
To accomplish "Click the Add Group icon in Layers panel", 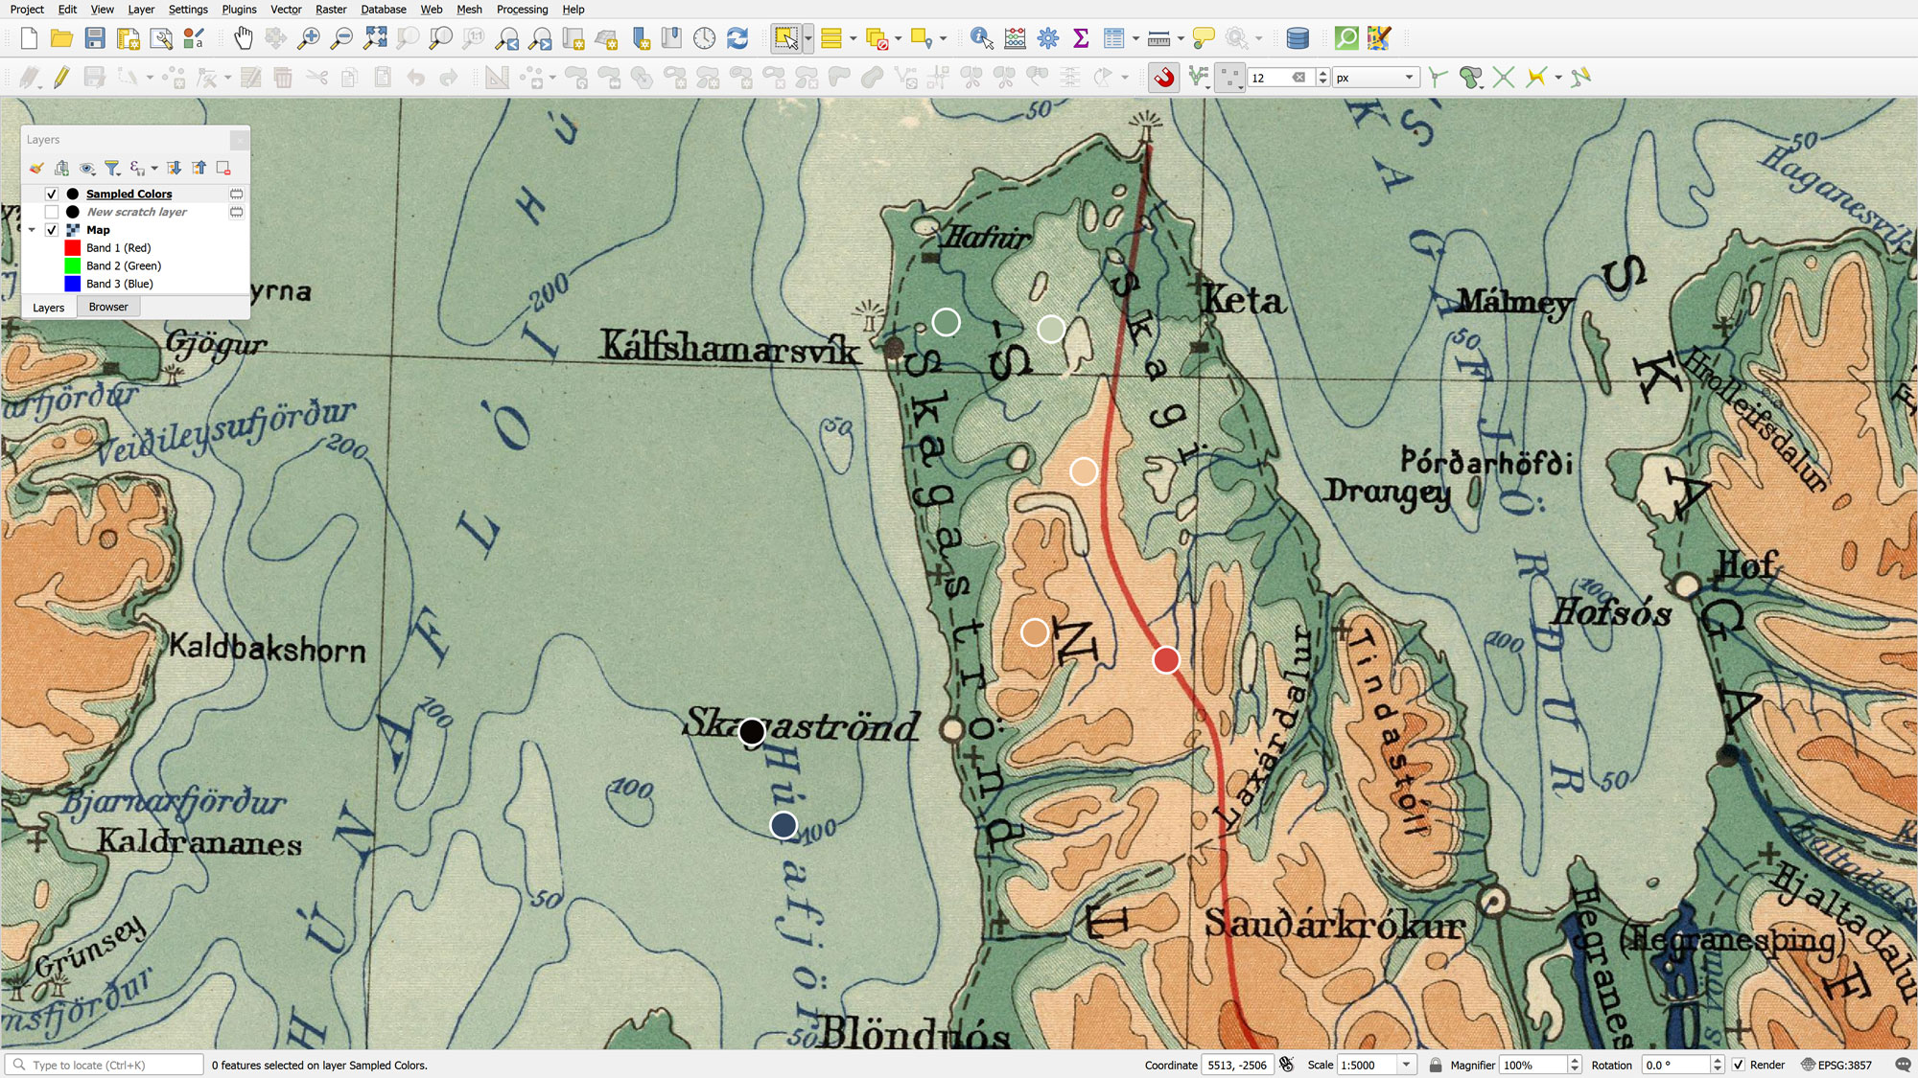I will [x=61, y=169].
